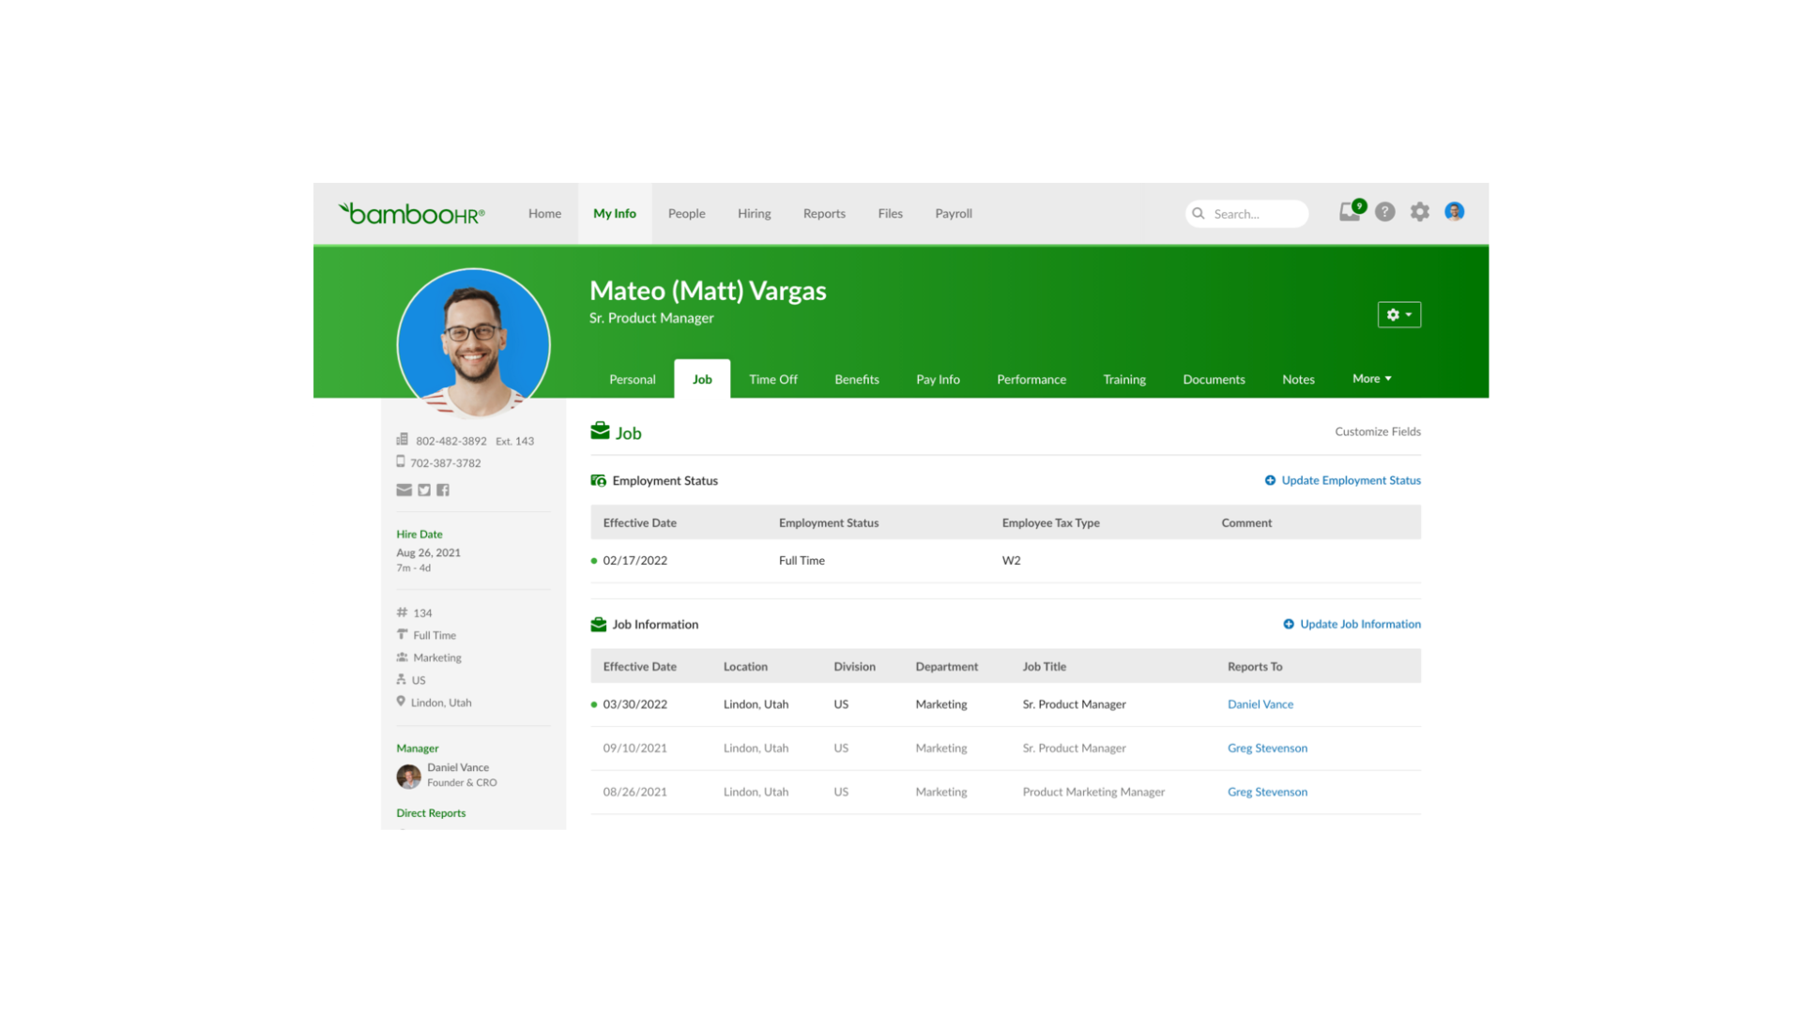Open the Facebook icon in sidebar

(x=443, y=490)
